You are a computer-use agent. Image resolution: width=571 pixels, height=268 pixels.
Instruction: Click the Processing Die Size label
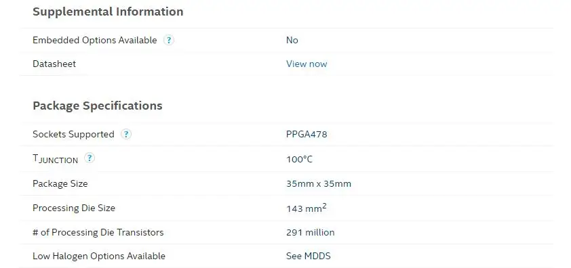74,208
